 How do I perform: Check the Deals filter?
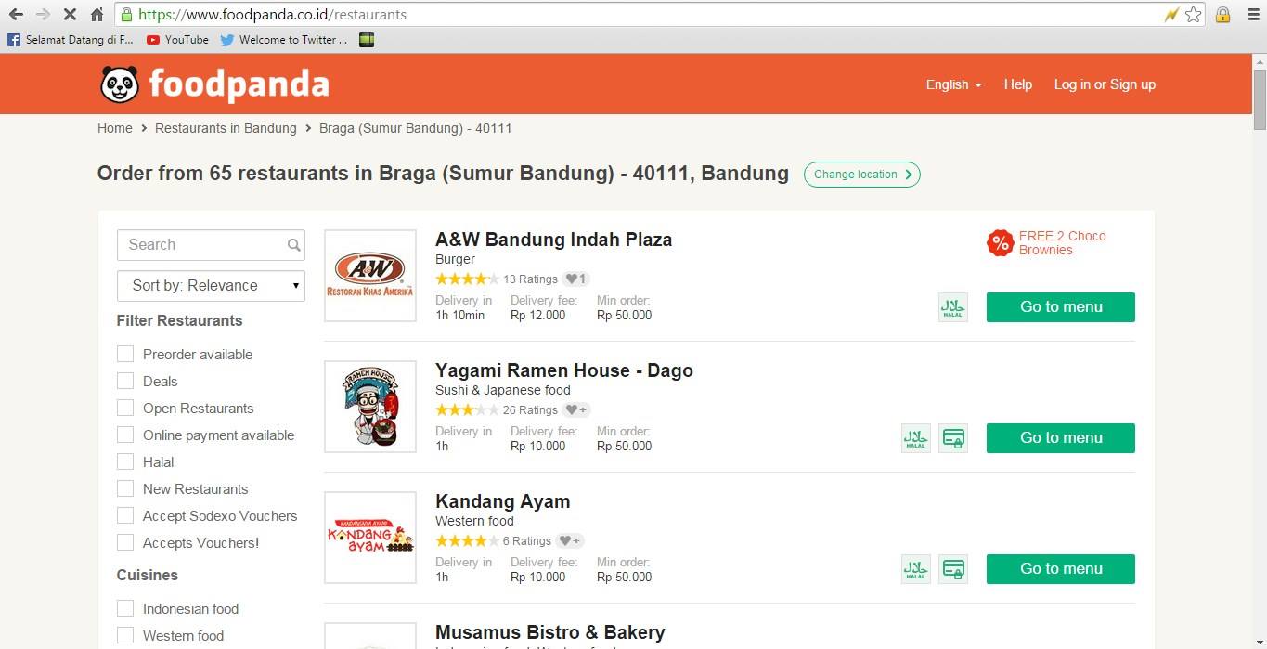[125, 381]
